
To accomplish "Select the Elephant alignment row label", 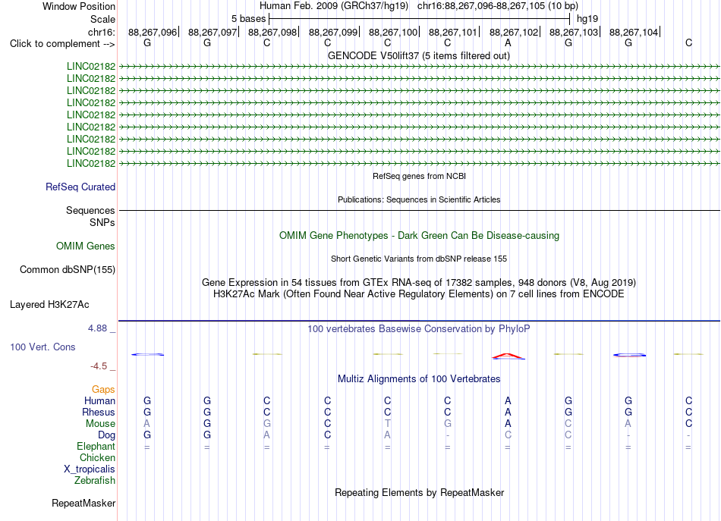I will click(96, 447).
